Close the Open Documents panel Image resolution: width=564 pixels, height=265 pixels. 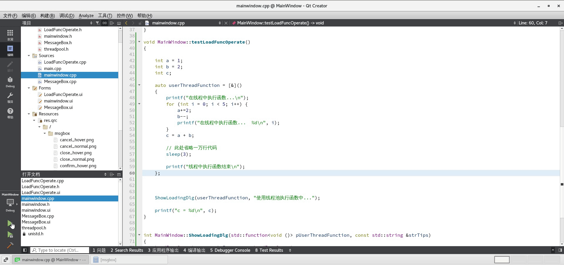[x=119, y=174]
